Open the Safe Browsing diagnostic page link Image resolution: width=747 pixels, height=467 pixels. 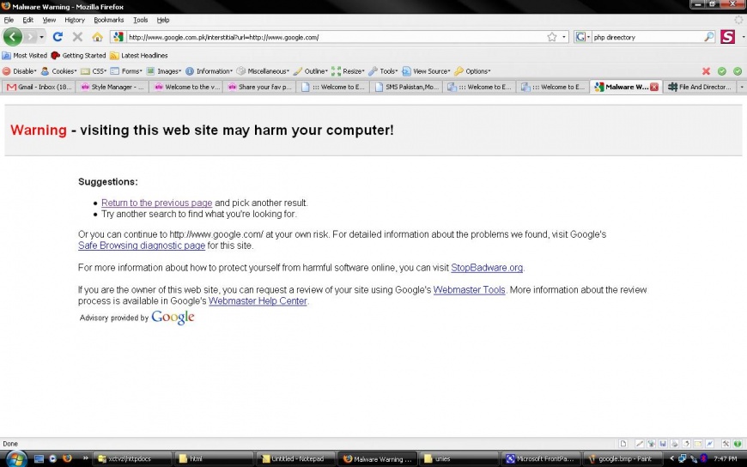point(141,246)
